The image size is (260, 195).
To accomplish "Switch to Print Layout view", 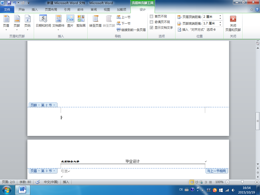I will click(192, 182).
